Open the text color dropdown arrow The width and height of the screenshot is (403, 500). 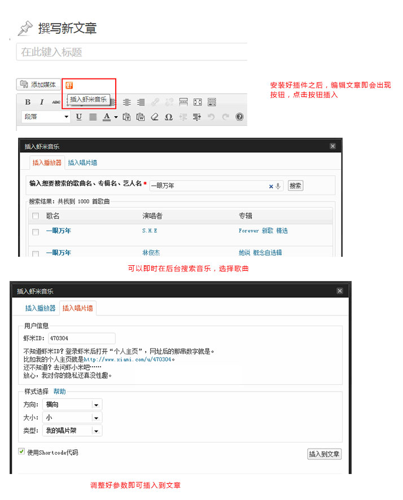pos(116,117)
